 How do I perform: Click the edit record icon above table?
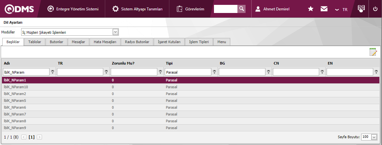[x=373, y=52]
